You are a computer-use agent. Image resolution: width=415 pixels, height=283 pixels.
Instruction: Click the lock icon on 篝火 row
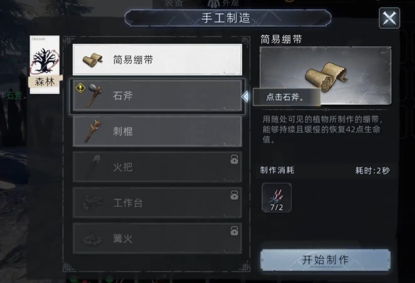pos(234,231)
